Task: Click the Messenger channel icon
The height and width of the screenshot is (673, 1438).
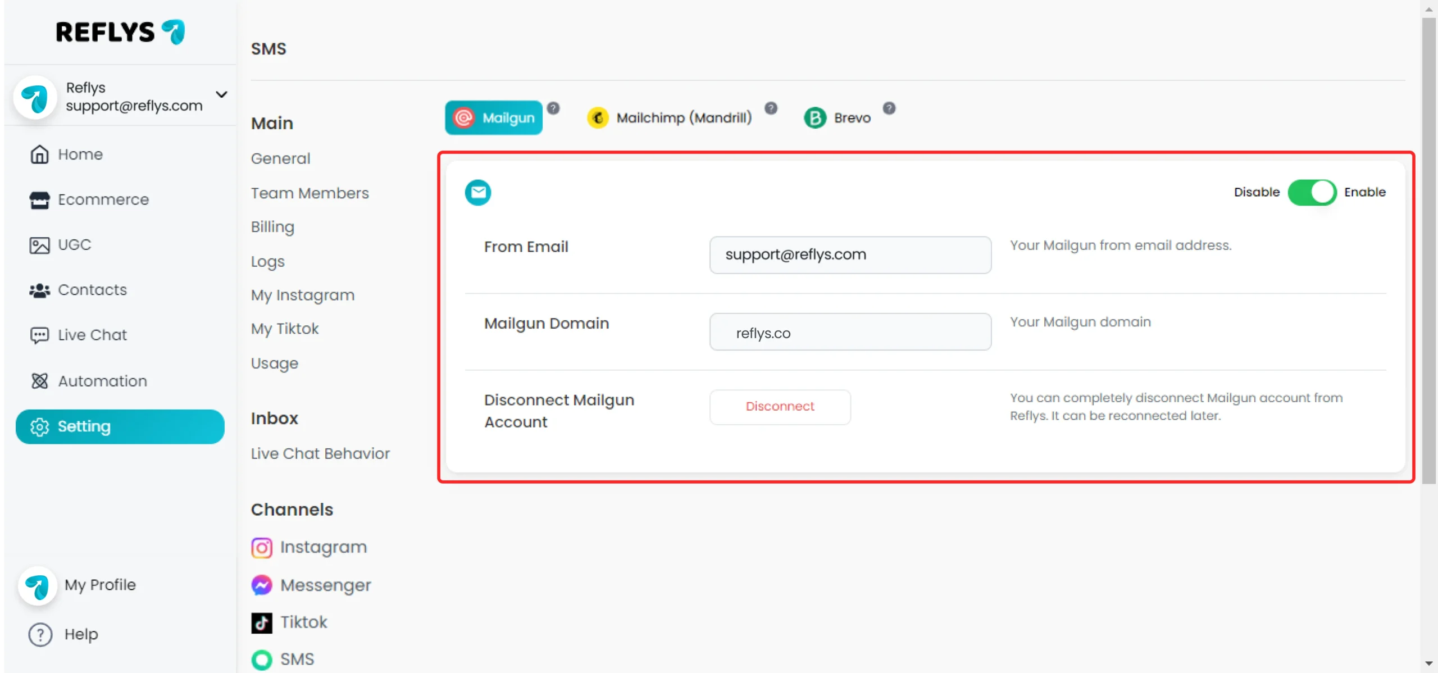Action: (262, 585)
